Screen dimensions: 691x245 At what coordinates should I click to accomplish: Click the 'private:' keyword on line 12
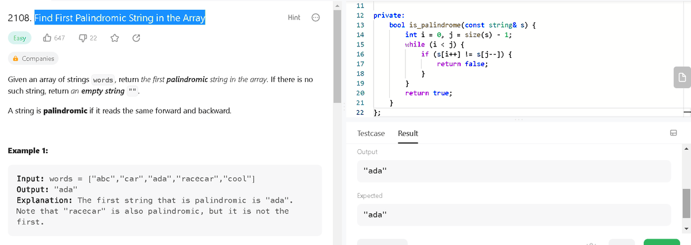389,15
